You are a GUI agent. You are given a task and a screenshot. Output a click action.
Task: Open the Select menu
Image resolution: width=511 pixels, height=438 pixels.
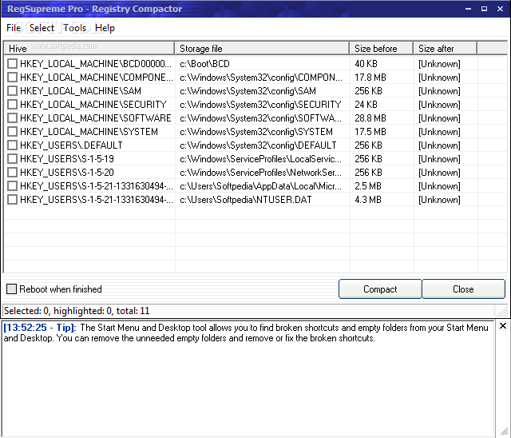[42, 28]
